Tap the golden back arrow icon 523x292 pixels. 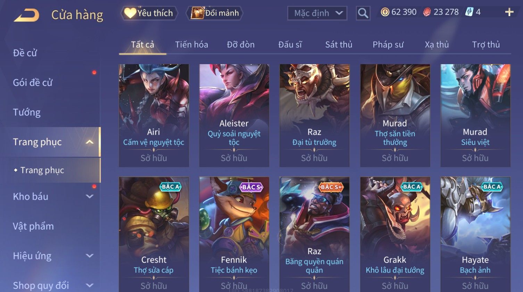[26, 15]
